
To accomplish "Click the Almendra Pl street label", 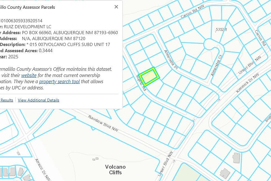I will point(171,59).
